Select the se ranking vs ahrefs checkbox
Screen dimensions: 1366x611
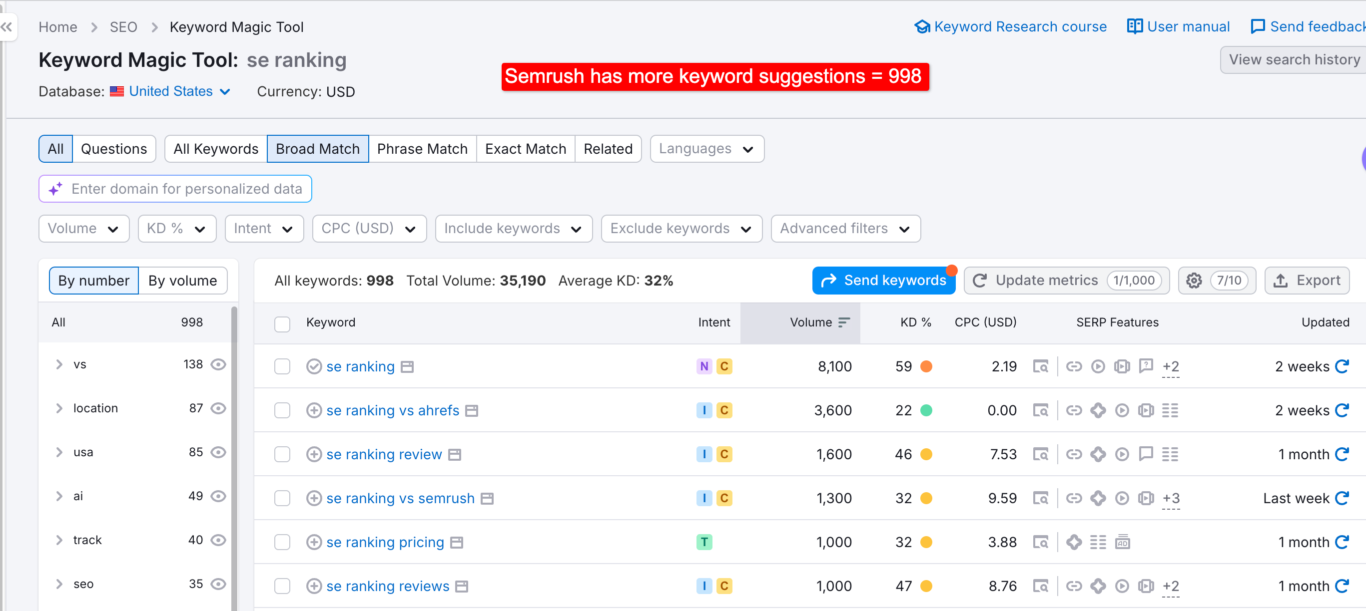click(x=282, y=410)
